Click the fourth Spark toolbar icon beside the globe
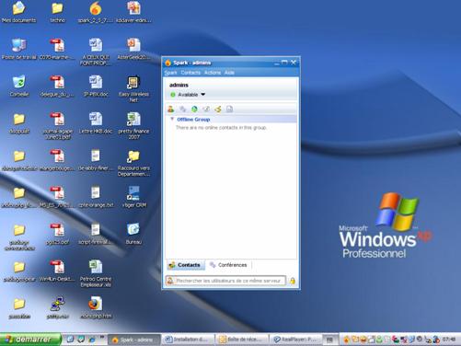 tap(206, 109)
